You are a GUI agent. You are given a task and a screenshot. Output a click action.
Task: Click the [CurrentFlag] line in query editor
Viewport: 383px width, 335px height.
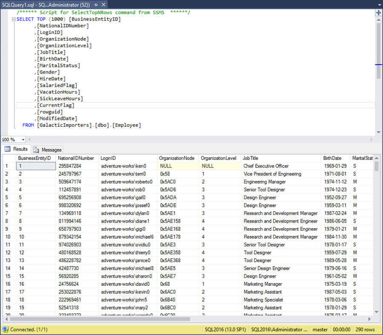55,105
